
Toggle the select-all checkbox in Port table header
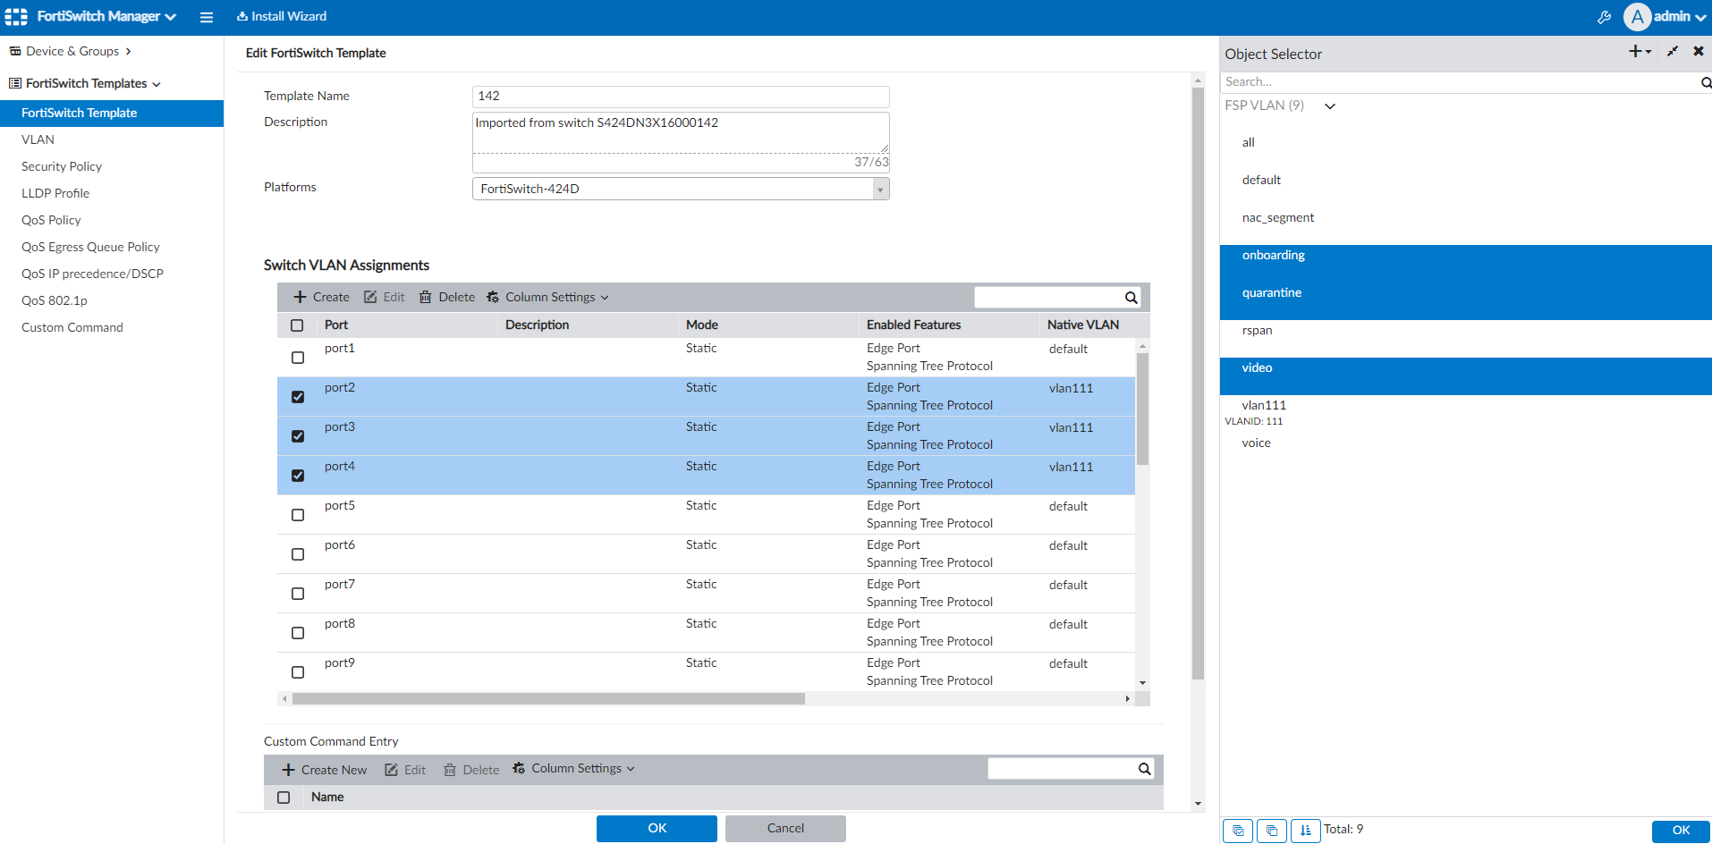click(x=297, y=325)
